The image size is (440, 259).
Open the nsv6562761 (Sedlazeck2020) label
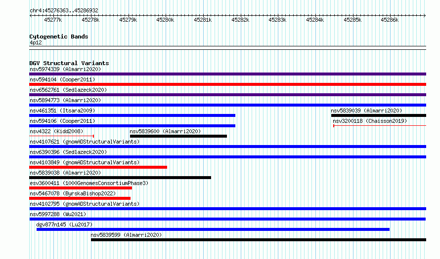point(68,90)
